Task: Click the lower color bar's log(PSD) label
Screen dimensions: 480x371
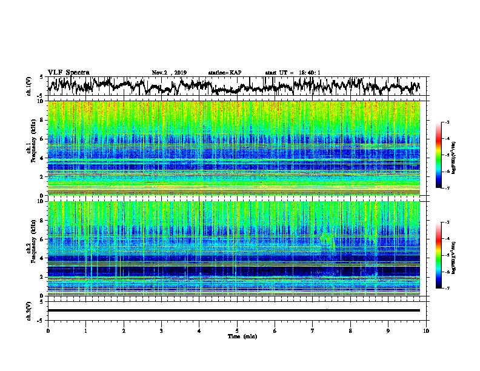Action: [453, 258]
